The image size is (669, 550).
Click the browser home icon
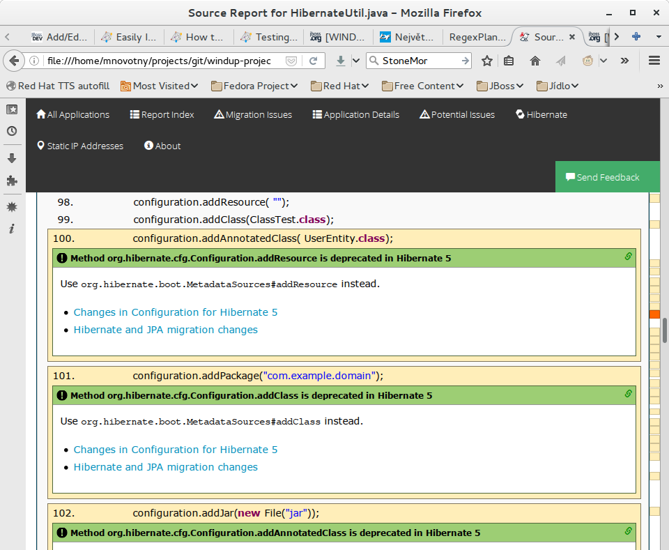pyautogui.click(x=535, y=61)
